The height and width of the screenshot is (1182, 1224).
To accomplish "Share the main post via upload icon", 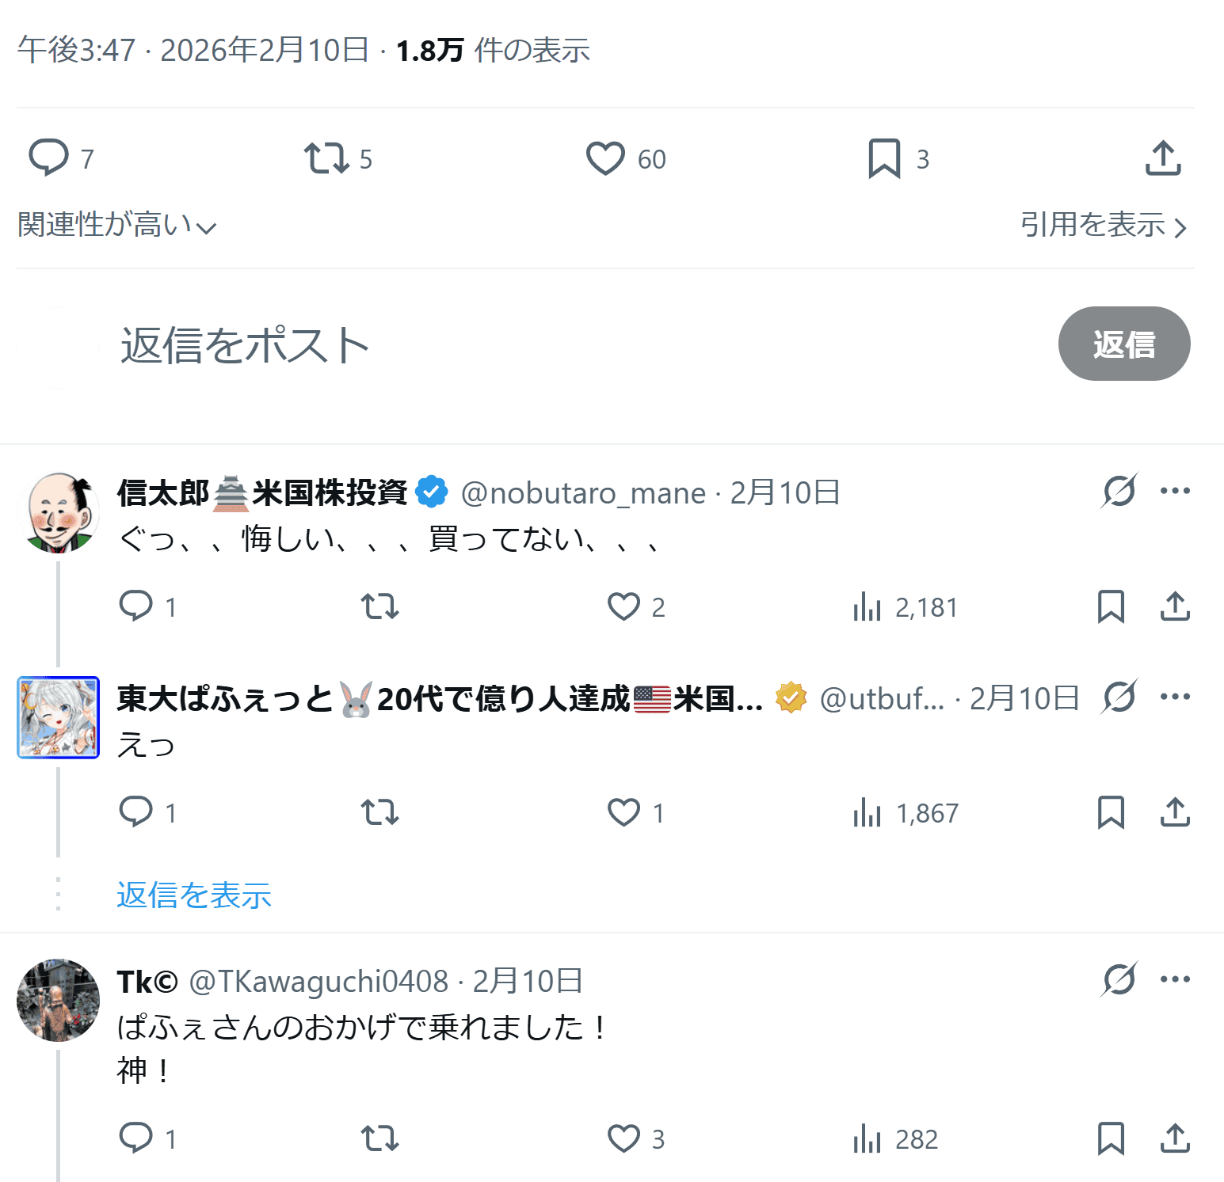I will tap(1163, 158).
